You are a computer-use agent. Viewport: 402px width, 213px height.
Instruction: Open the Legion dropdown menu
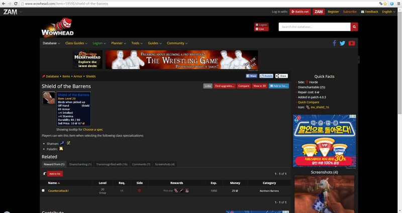click(99, 43)
